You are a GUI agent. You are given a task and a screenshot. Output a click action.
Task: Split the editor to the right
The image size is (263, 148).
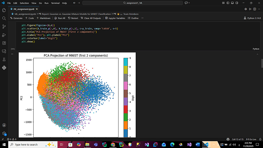[x=255, y=9]
